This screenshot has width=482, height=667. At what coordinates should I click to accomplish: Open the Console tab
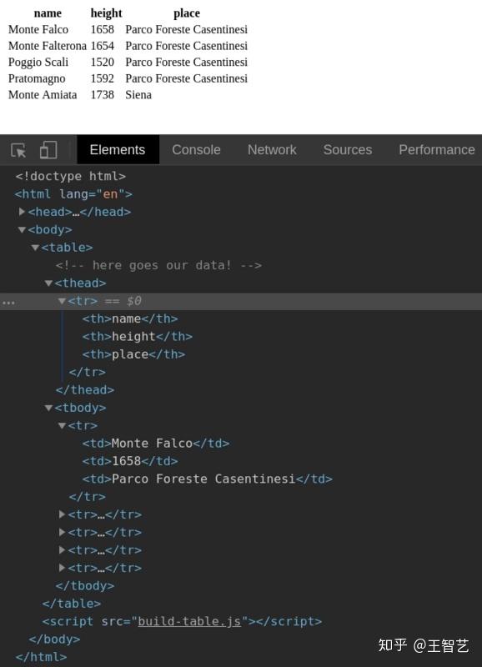pyautogui.click(x=196, y=150)
